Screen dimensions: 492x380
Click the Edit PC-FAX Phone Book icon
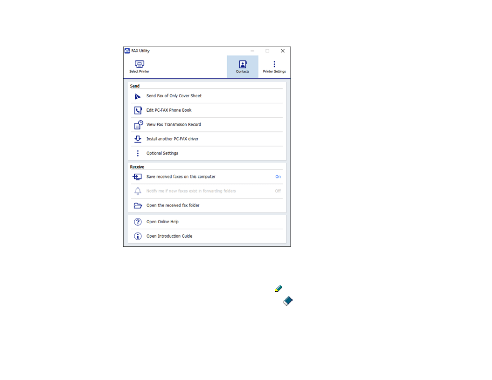pyautogui.click(x=138, y=110)
